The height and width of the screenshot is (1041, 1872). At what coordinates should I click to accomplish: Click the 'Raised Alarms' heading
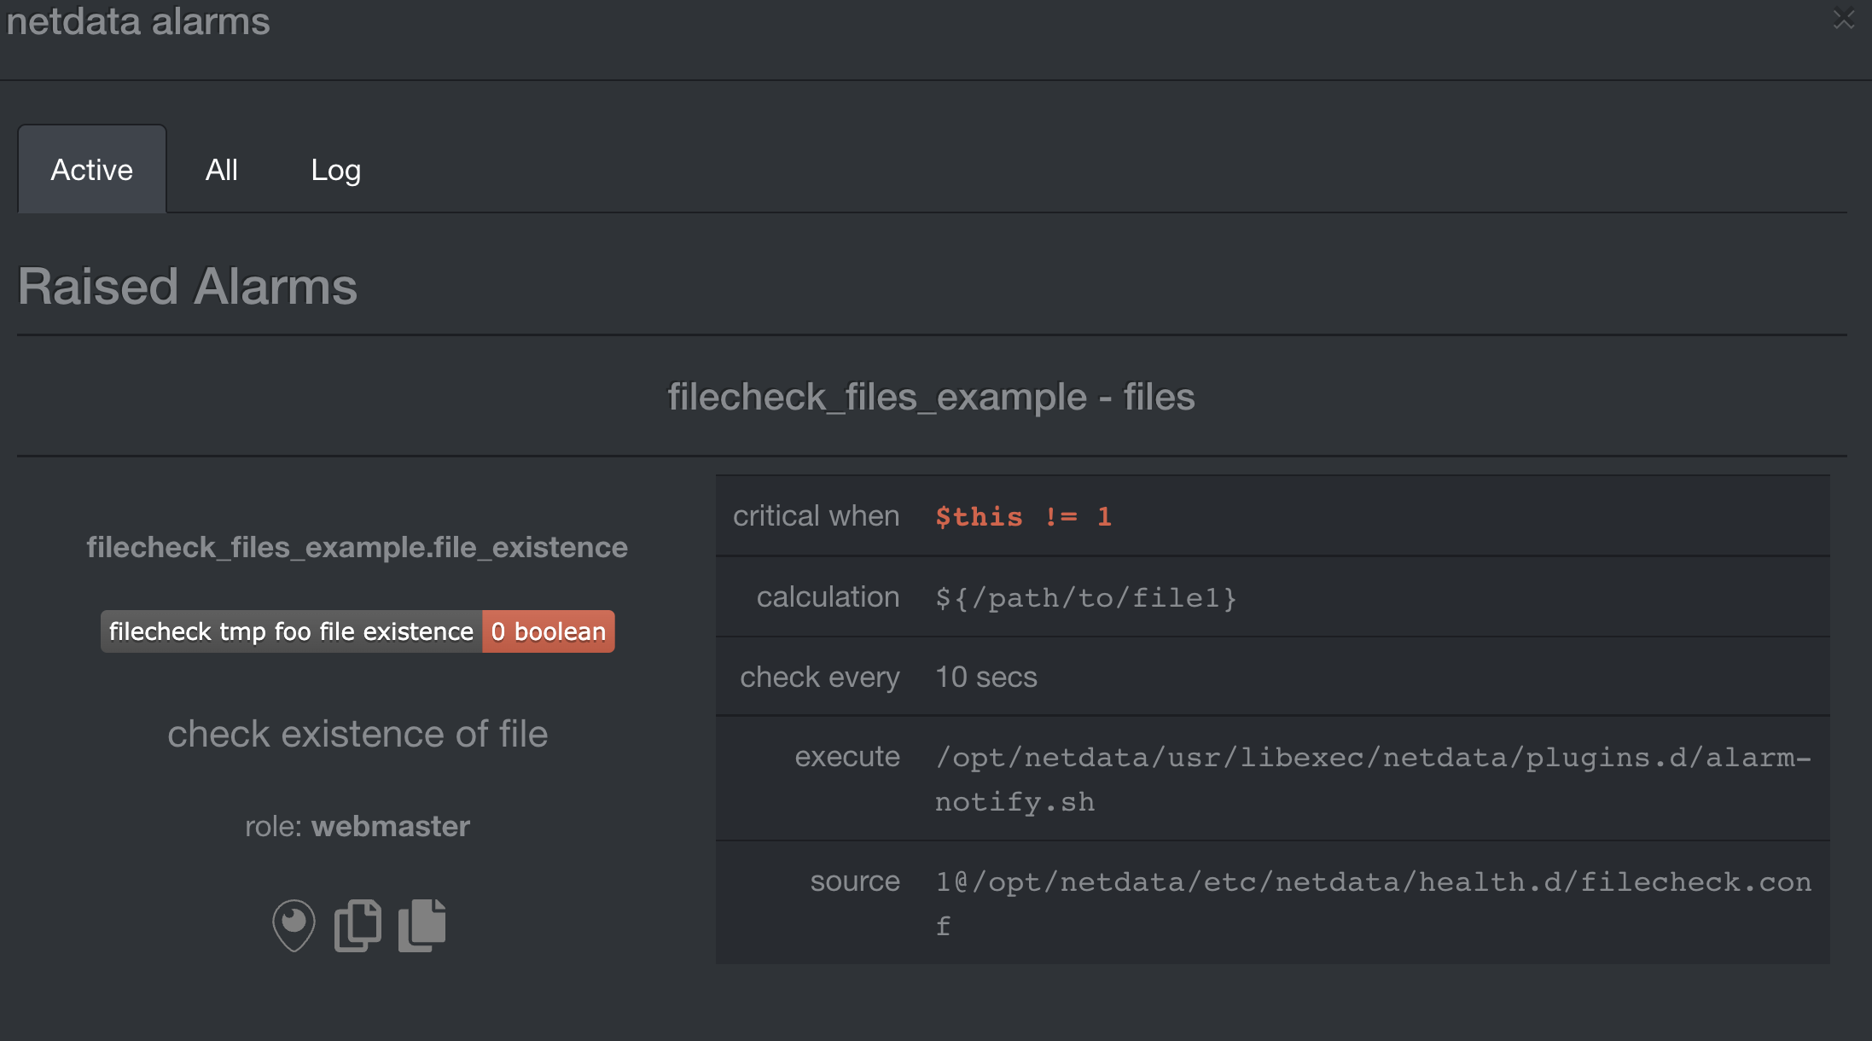[188, 286]
